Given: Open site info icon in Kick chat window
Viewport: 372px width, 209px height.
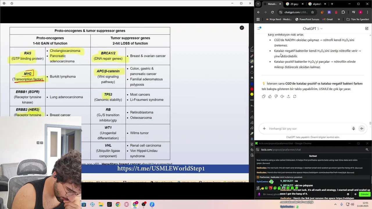Looking at the screenshot, I should coord(257,149).
